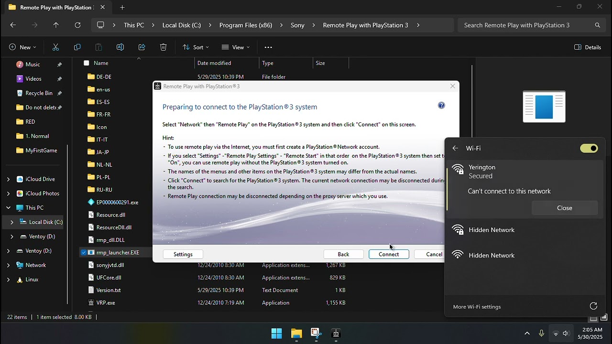The height and width of the screenshot is (344, 612).
Task: Click the Cancel button in dialog
Action: (x=429, y=254)
